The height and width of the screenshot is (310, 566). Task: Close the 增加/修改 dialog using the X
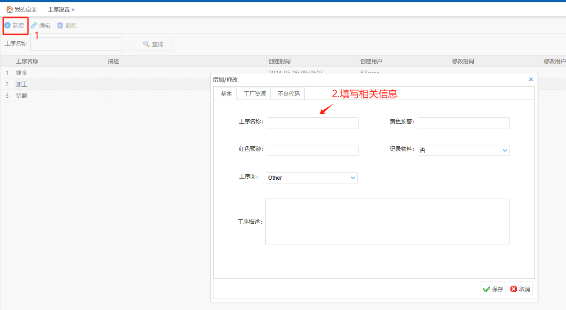[x=531, y=79]
